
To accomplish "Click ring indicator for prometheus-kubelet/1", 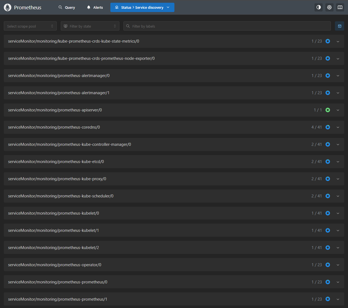I will [328, 230].
